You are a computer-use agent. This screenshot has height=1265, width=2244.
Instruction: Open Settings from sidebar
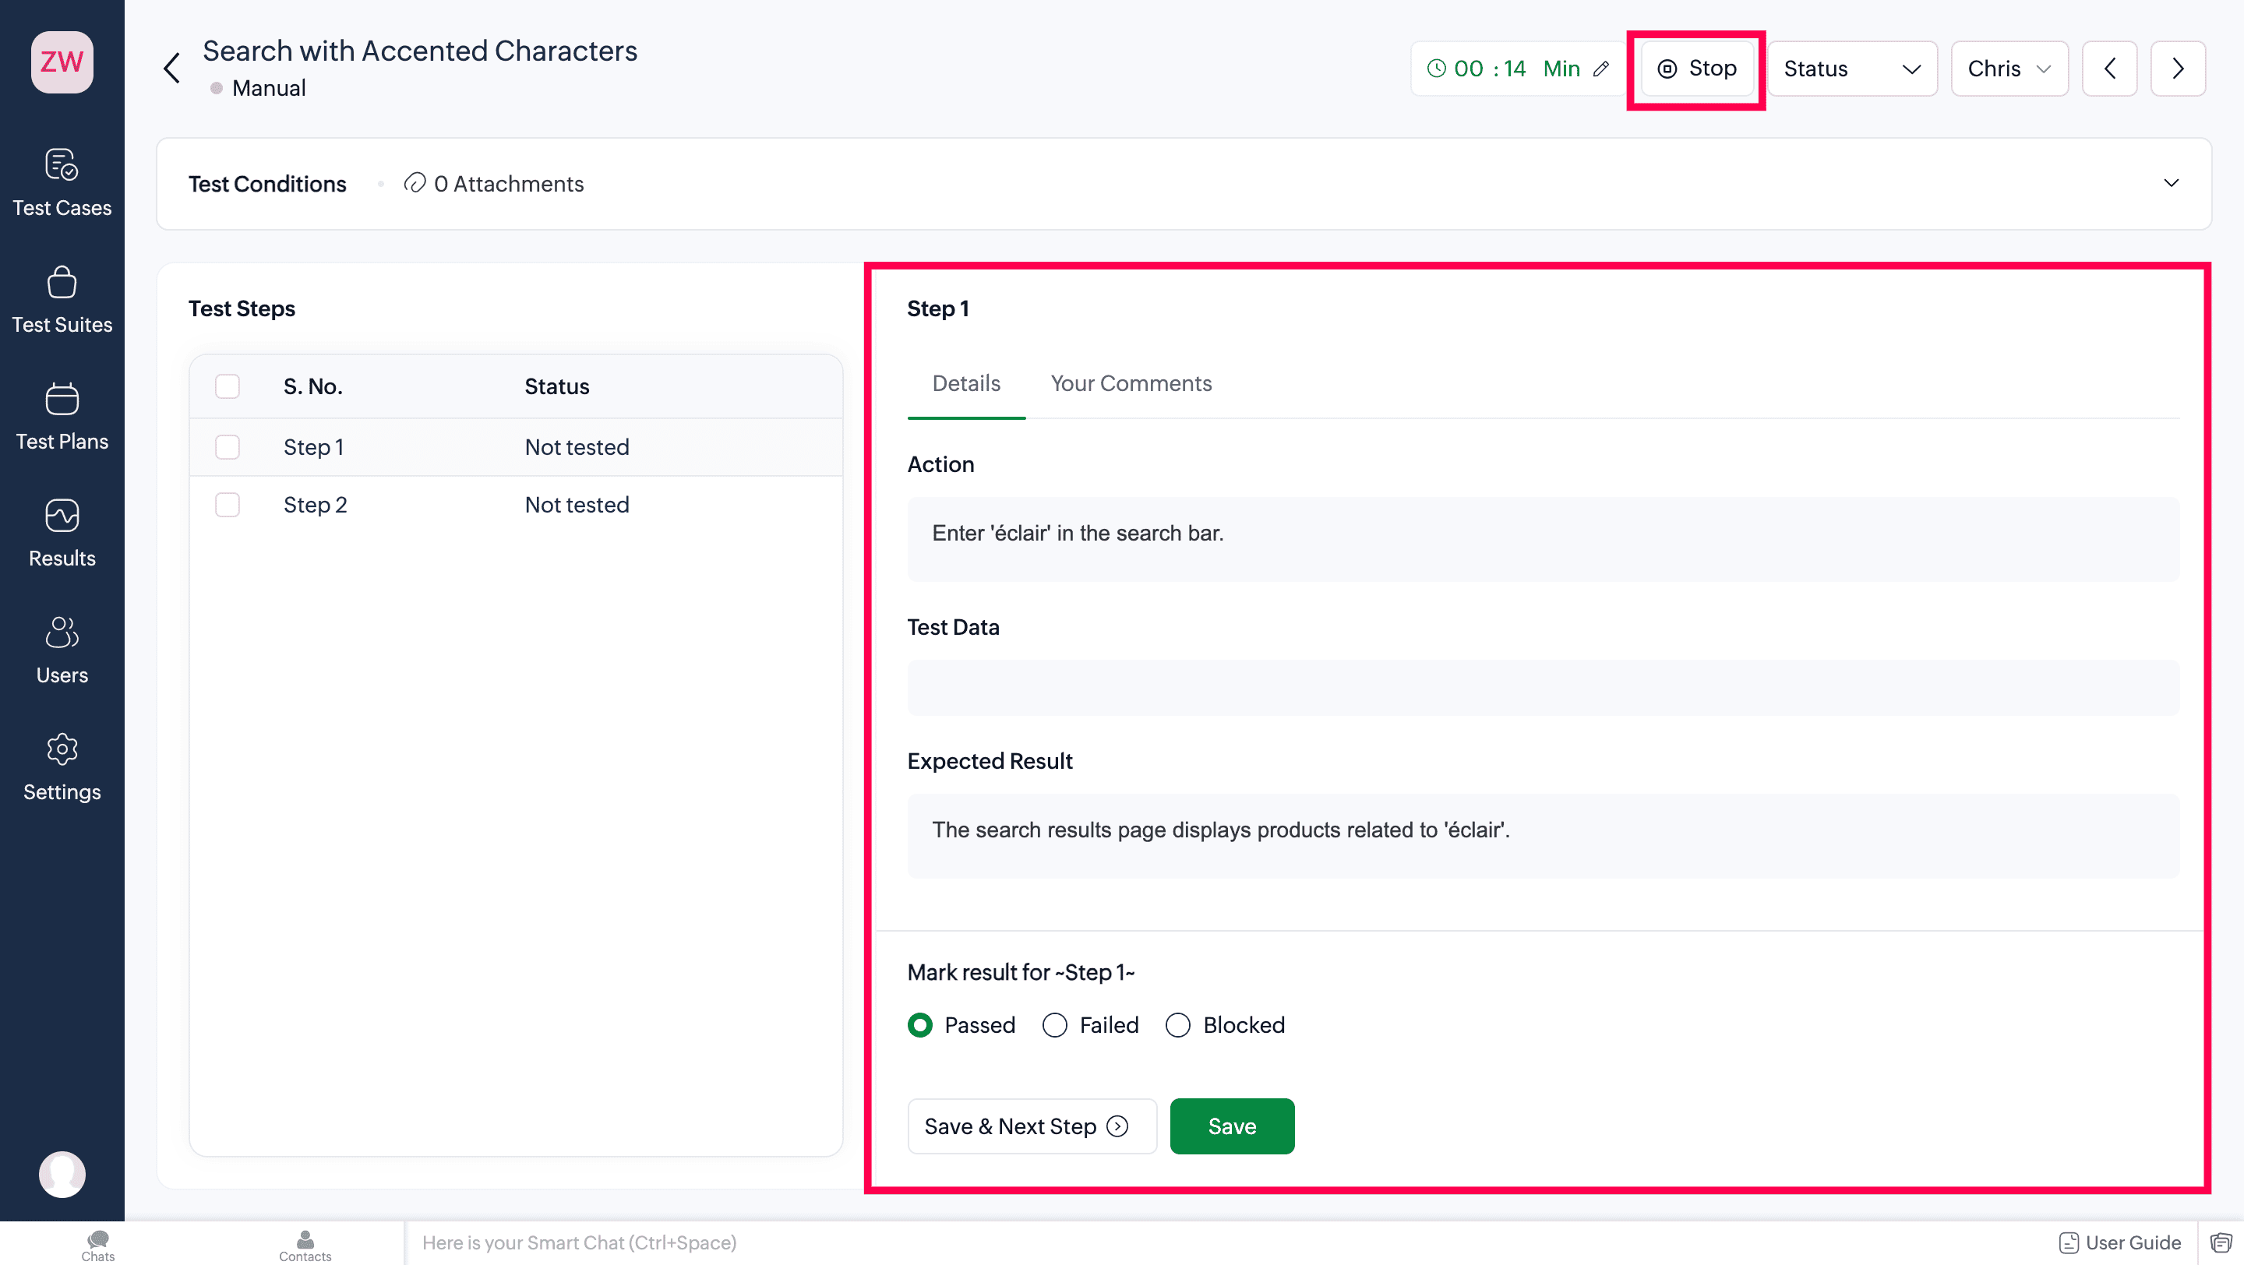62,767
